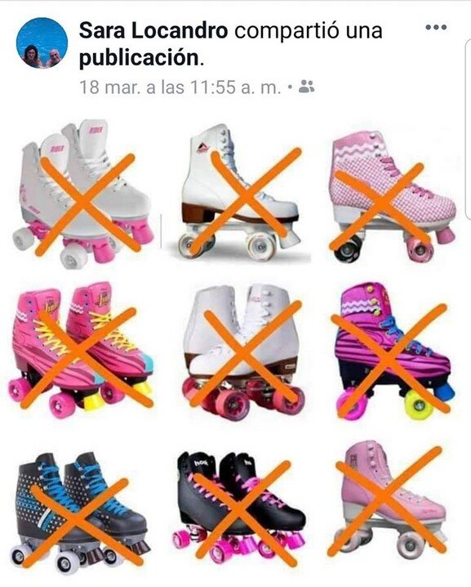Open Sara Locandro's profile name link

click(x=153, y=30)
